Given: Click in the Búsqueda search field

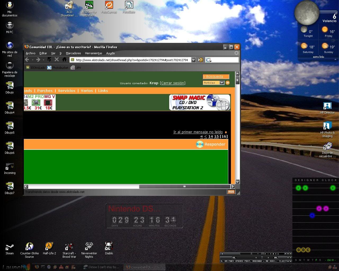Looking at the screenshot, I should pos(216,77).
